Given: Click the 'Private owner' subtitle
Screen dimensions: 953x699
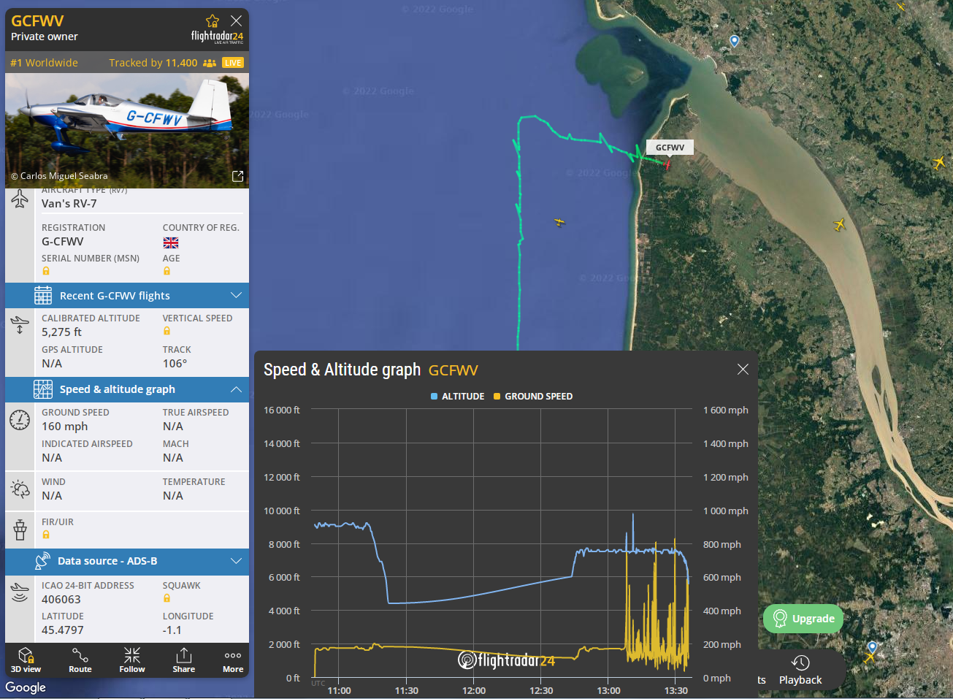Looking at the screenshot, I should point(45,37).
